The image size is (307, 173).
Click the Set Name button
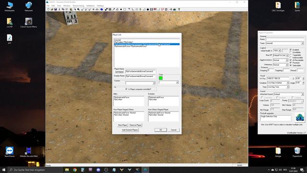pyautogui.click(x=119, y=72)
